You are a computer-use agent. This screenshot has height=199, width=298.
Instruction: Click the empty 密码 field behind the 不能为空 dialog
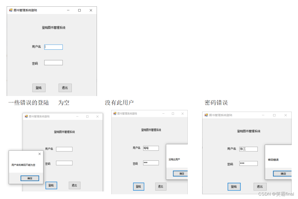point(64,163)
